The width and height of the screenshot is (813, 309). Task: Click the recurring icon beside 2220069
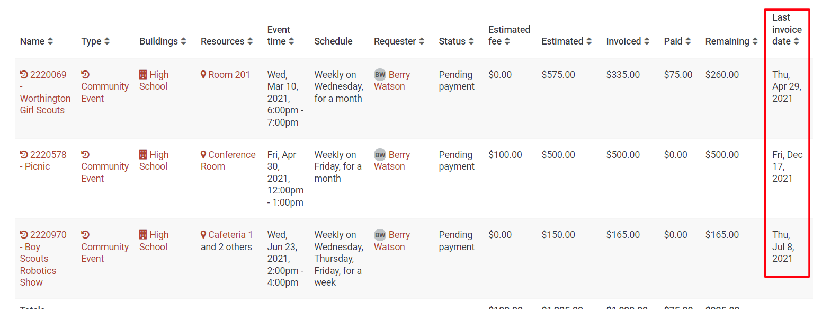click(24, 75)
